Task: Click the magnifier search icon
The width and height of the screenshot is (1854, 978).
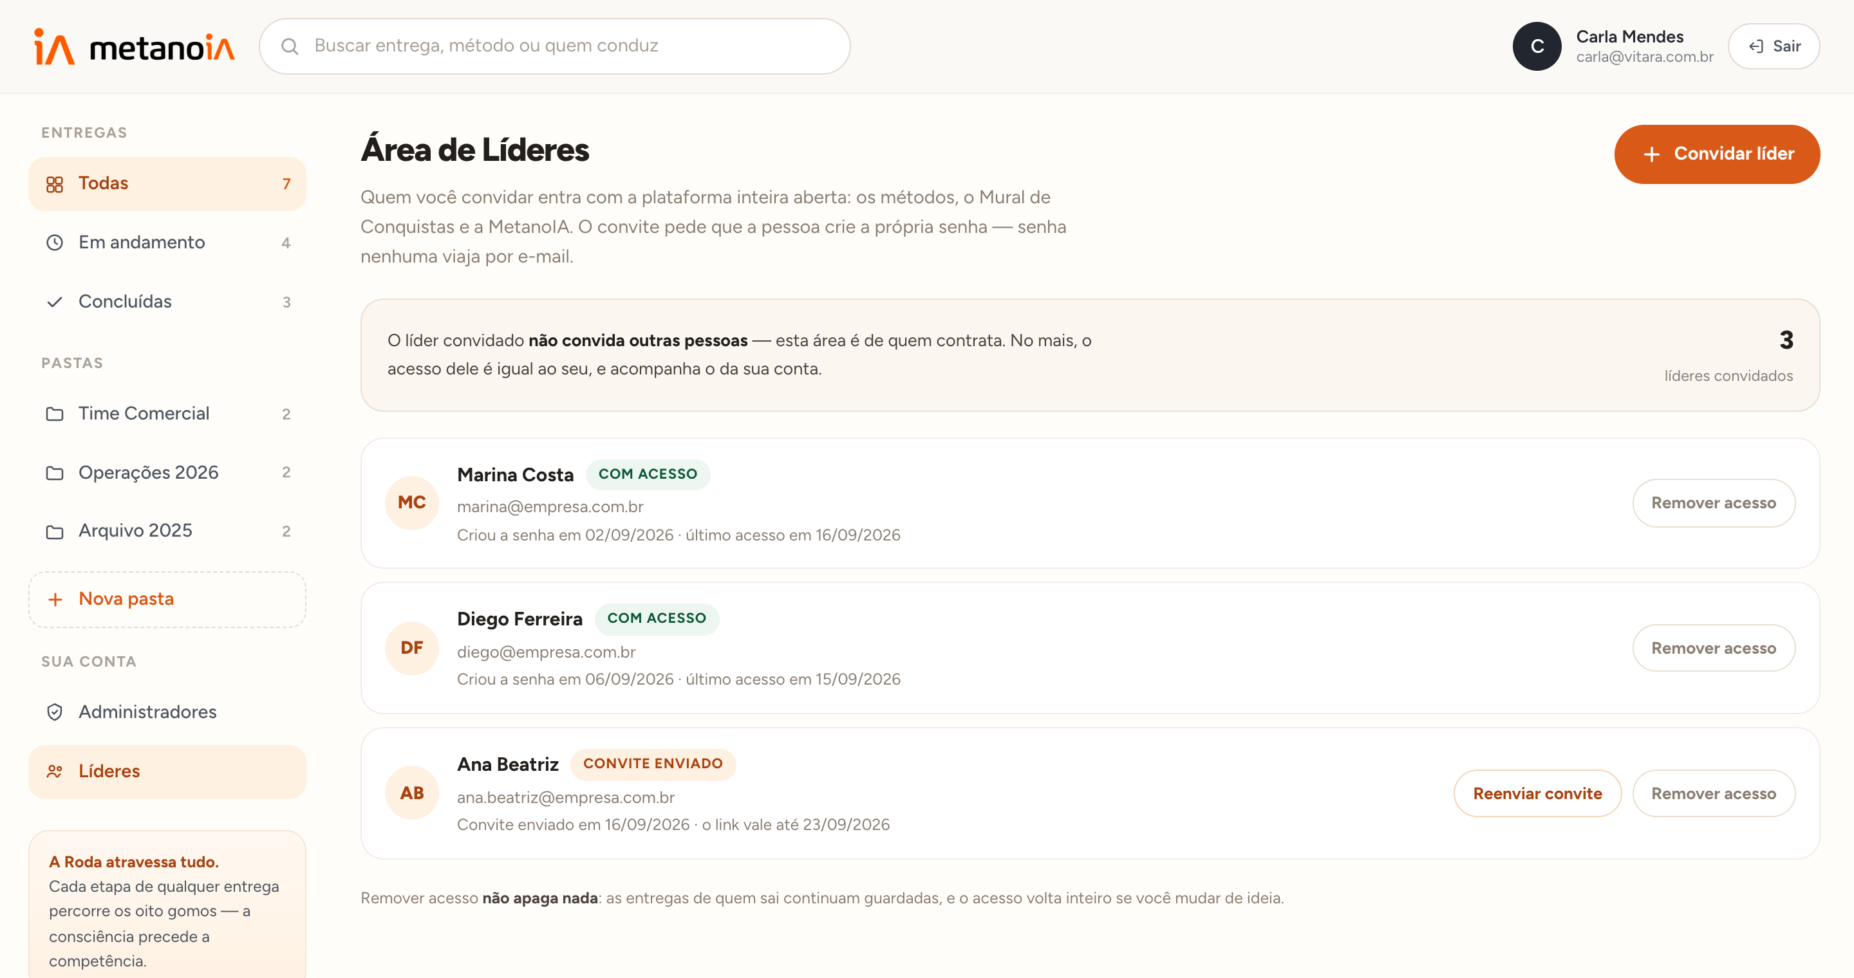Action: (x=289, y=47)
